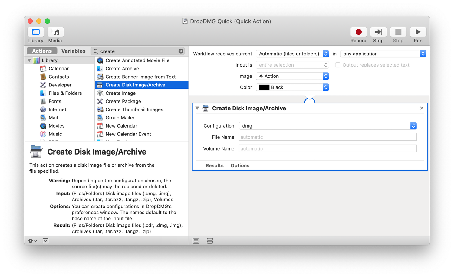This screenshot has width=454, height=277.
Task: Choose the Black color popup
Action: point(292,87)
